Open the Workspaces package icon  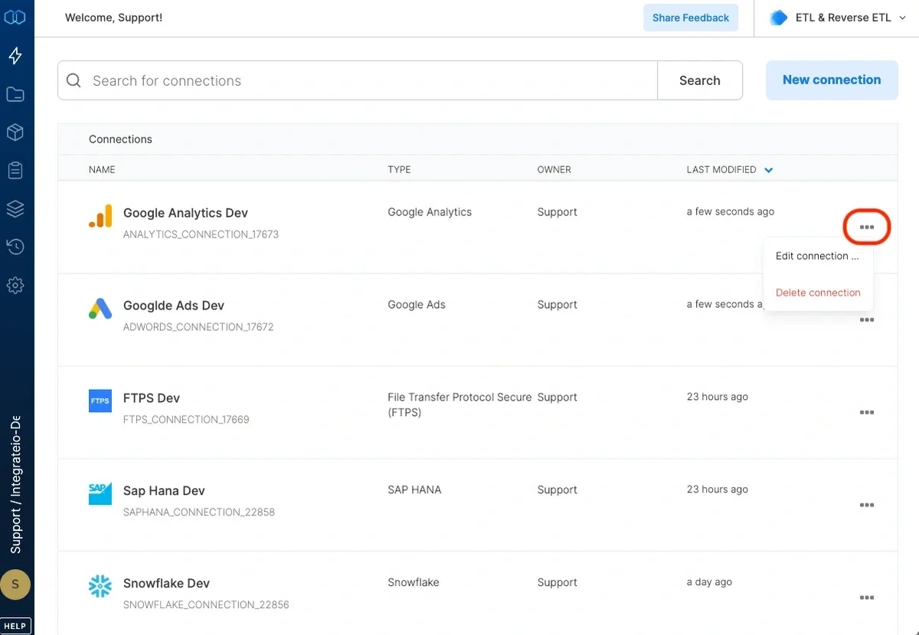pyautogui.click(x=16, y=132)
